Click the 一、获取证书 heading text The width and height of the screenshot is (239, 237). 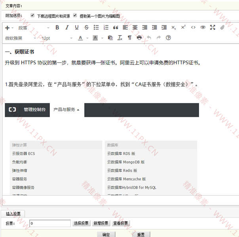[x=19, y=52]
